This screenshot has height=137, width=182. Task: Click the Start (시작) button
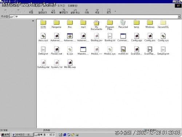pos(5,135)
